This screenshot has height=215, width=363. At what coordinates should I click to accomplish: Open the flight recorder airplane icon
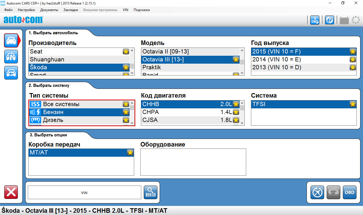pos(317,192)
